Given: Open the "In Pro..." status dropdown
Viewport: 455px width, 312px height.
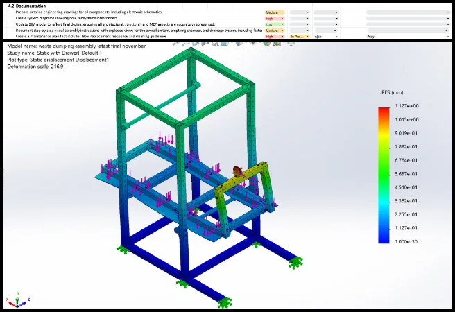Looking at the screenshot, I should pyautogui.click(x=300, y=36).
